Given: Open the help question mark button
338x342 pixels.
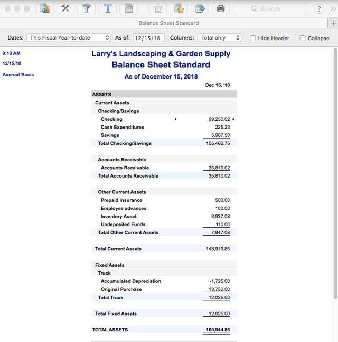Looking at the screenshot, I should tap(319, 9).
